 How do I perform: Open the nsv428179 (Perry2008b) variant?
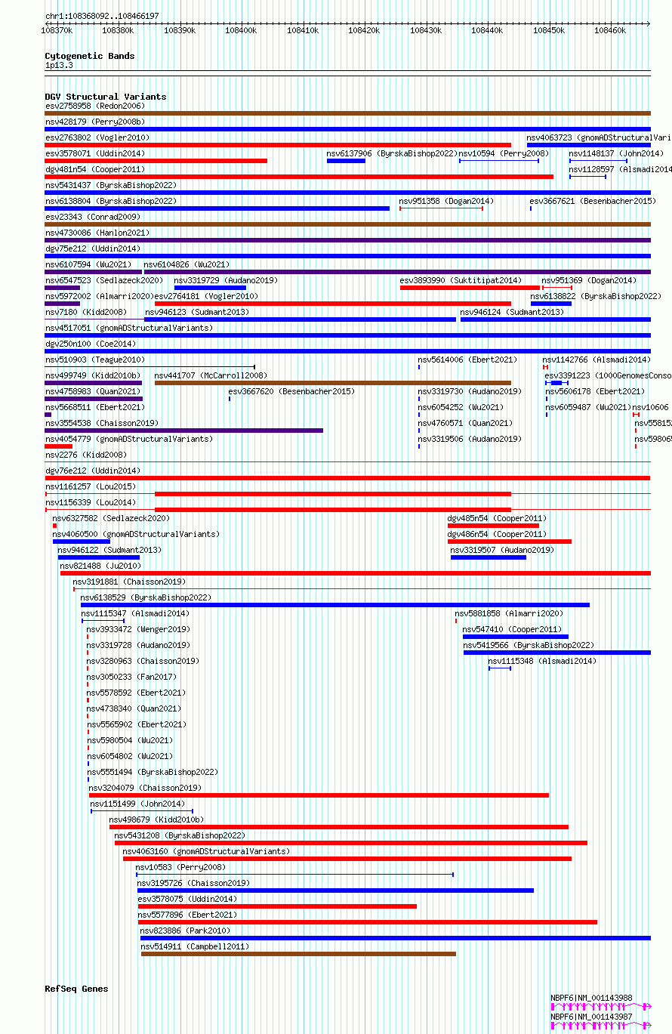(x=95, y=122)
